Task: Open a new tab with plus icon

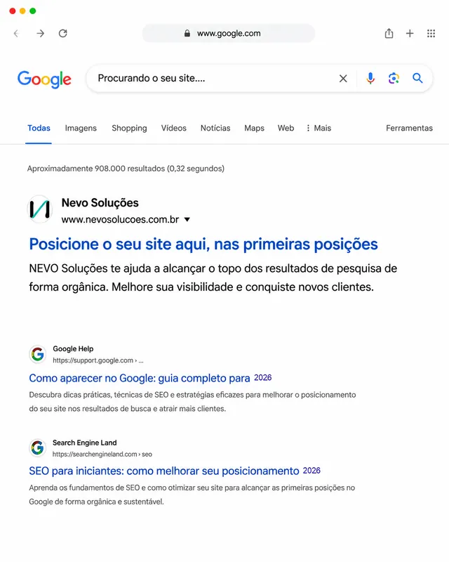Action: 410,33
